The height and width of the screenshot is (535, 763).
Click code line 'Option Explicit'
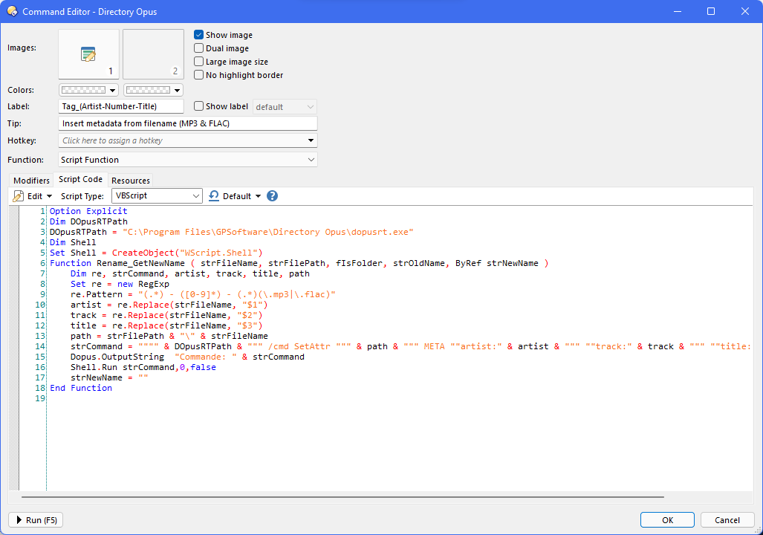[x=88, y=211]
